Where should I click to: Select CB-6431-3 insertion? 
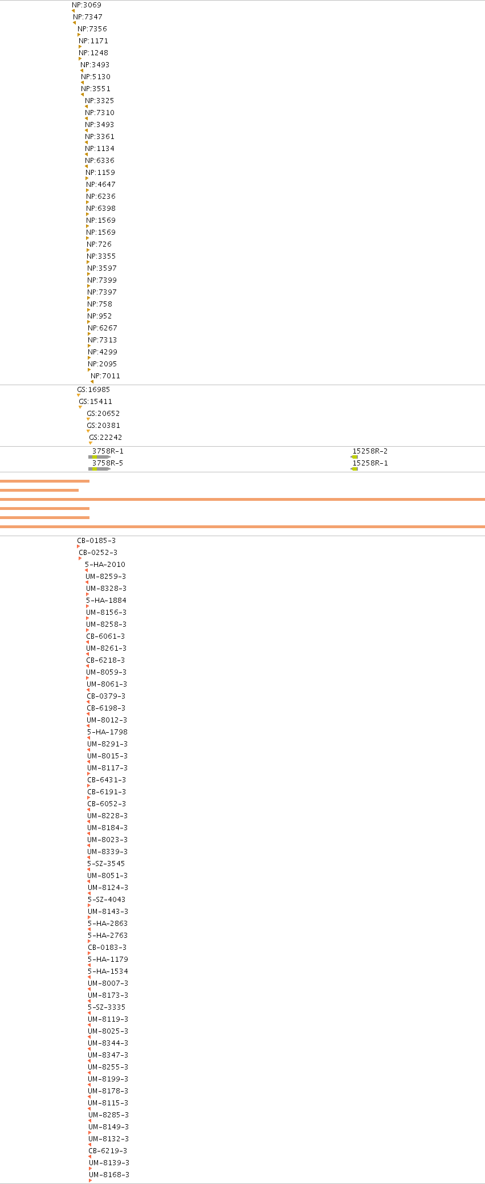tap(107, 780)
